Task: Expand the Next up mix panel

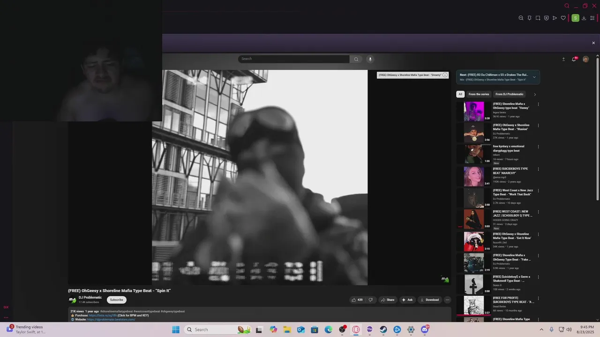Action: [x=534, y=77]
